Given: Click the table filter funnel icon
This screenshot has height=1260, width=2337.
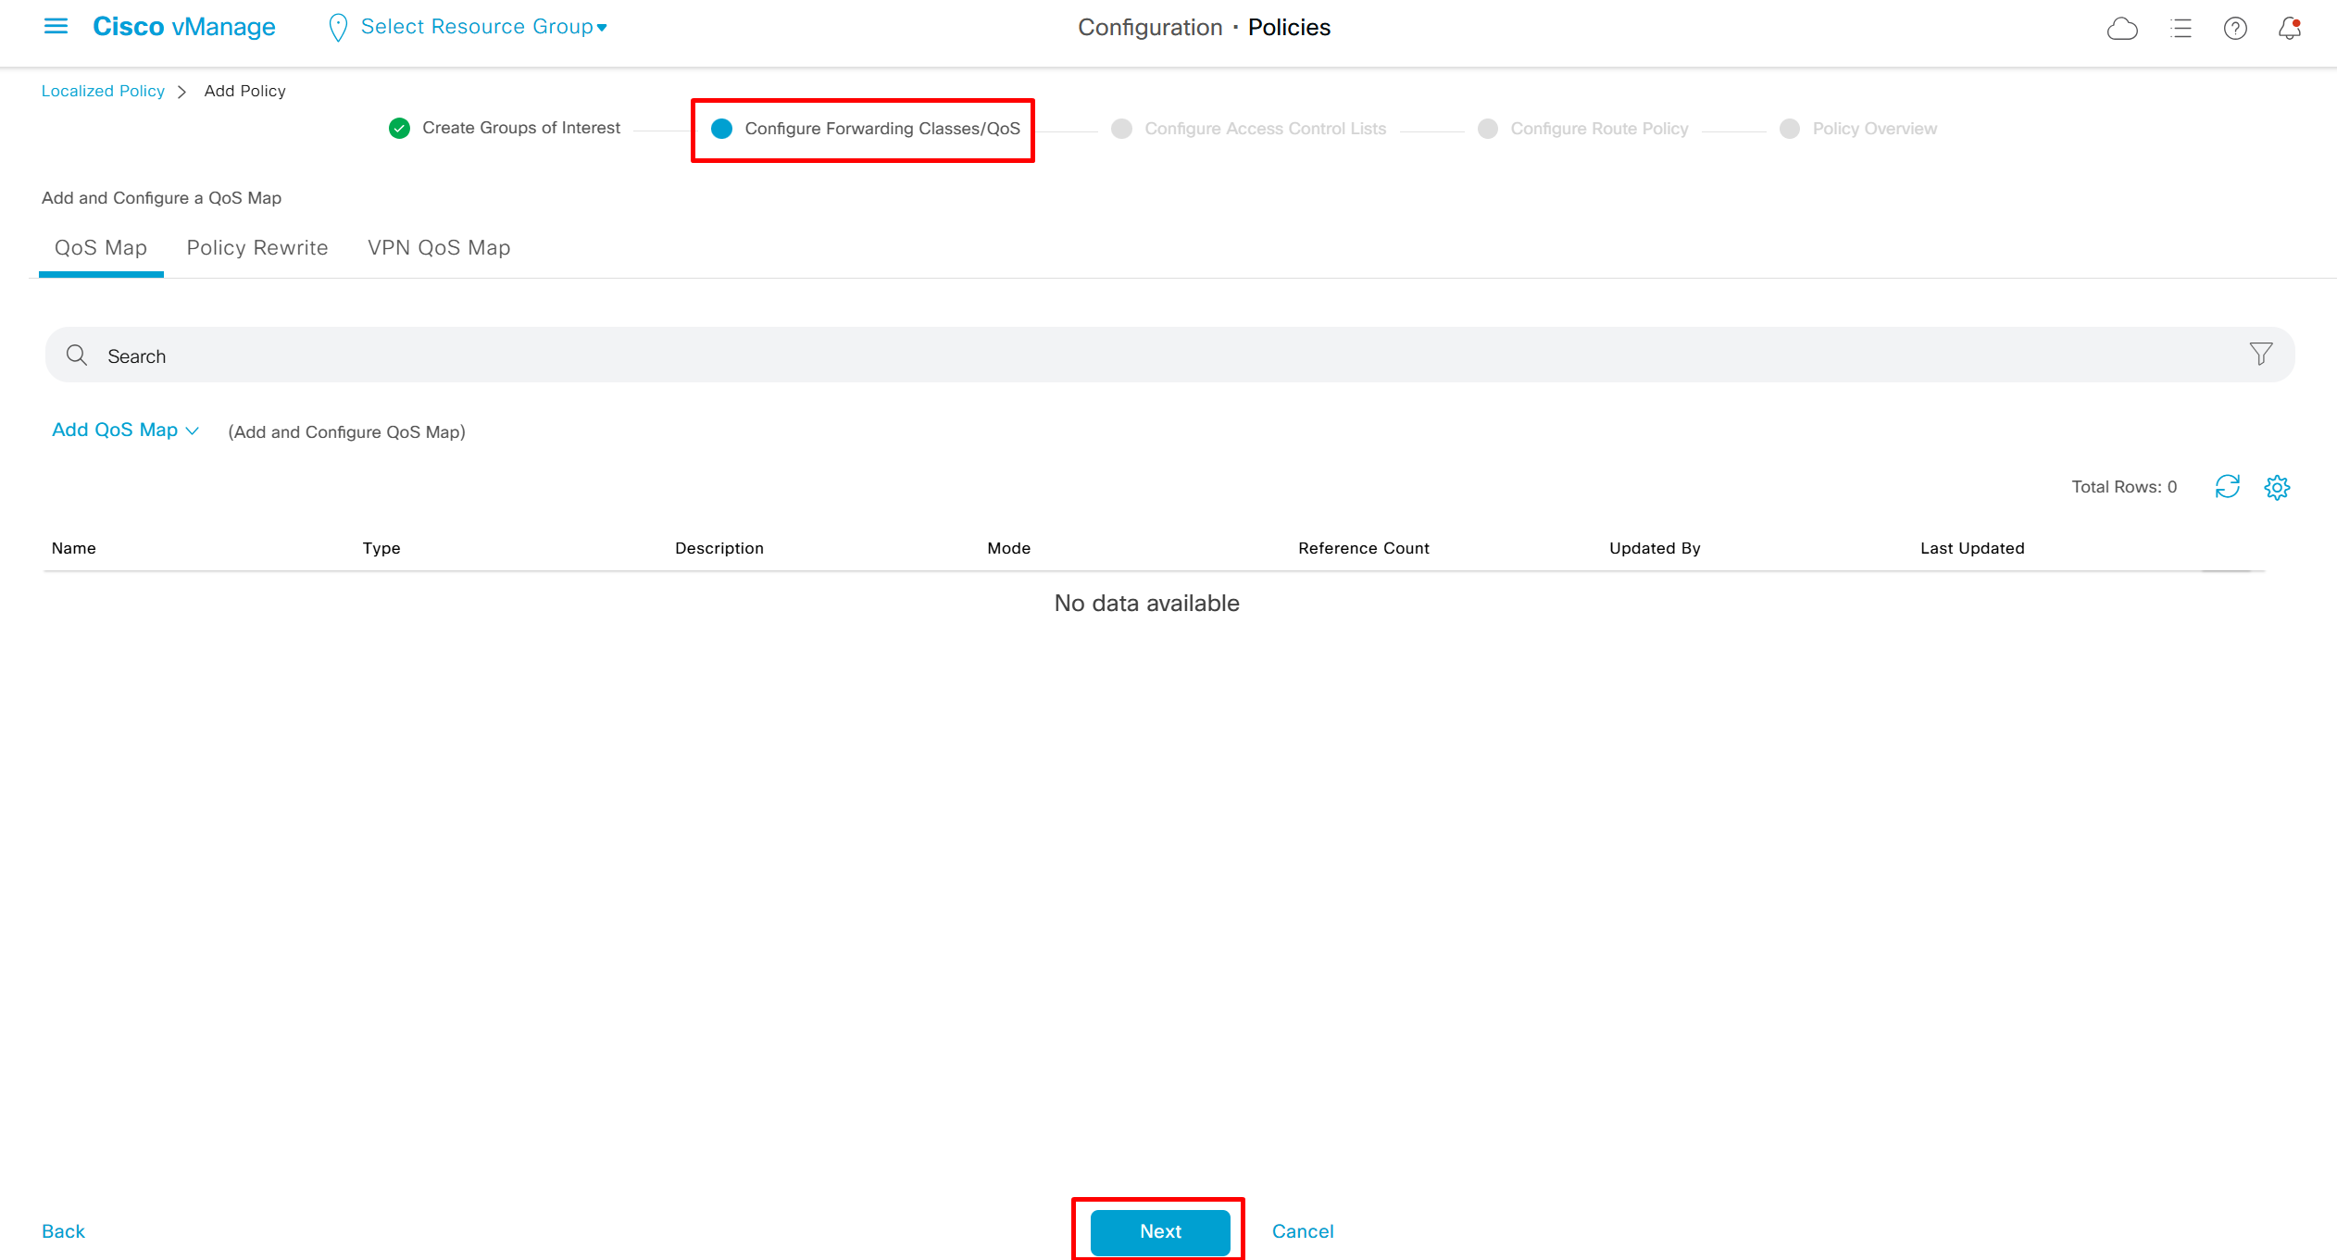Looking at the screenshot, I should (2260, 355).
